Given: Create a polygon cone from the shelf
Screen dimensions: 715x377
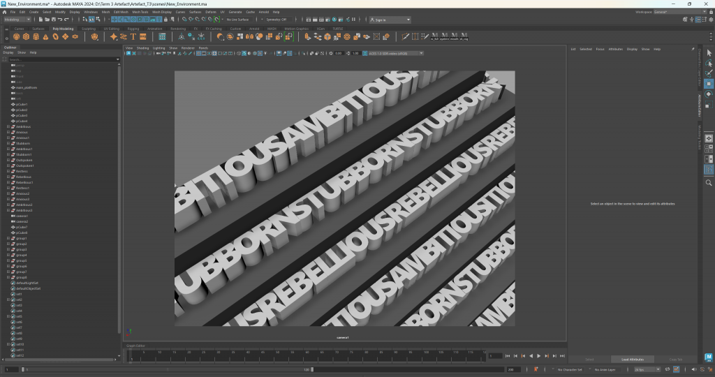Looking at the screenshot, I should point(45,36).
